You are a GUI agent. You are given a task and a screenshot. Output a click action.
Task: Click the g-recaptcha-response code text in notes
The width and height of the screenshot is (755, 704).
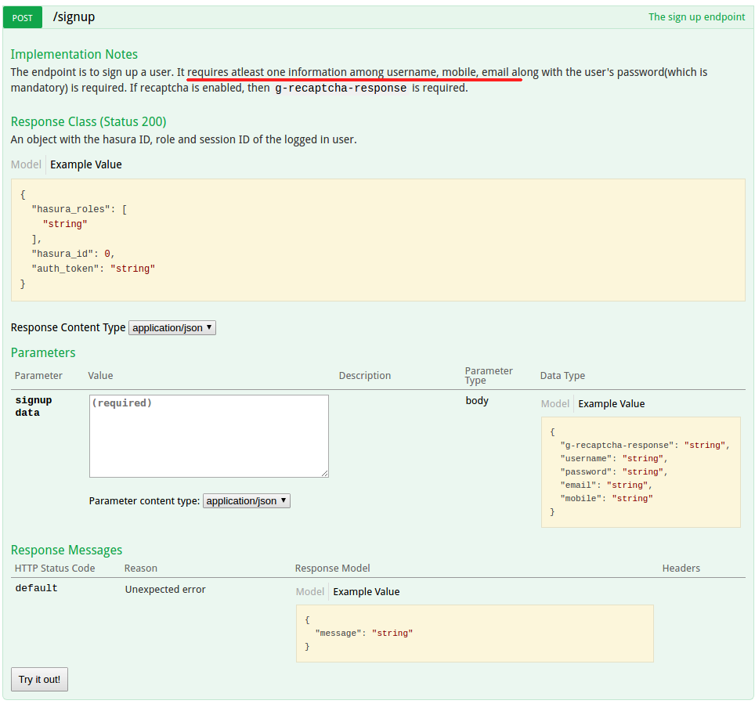(341, 88)
